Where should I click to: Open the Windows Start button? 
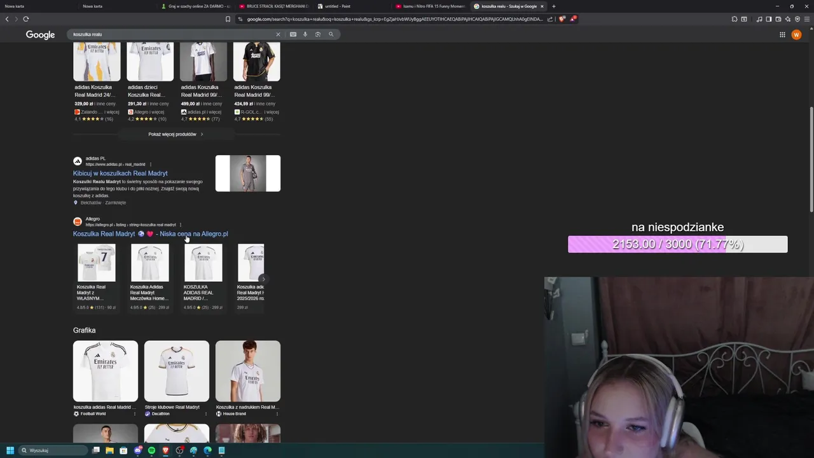[10, 450]
